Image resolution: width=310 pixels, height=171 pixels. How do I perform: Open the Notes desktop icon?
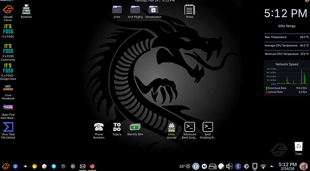190,11
